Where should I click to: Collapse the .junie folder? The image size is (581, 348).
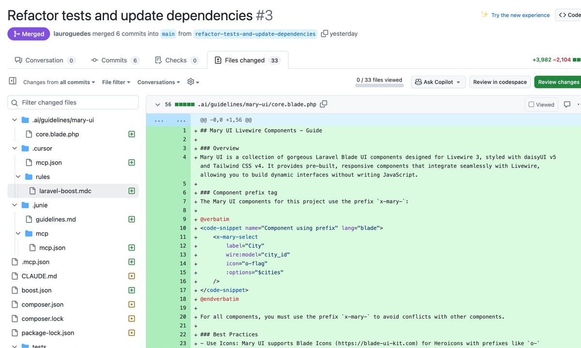click(15, 205)
